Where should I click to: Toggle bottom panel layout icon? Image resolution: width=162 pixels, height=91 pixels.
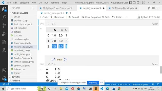[x=134, y=3]
